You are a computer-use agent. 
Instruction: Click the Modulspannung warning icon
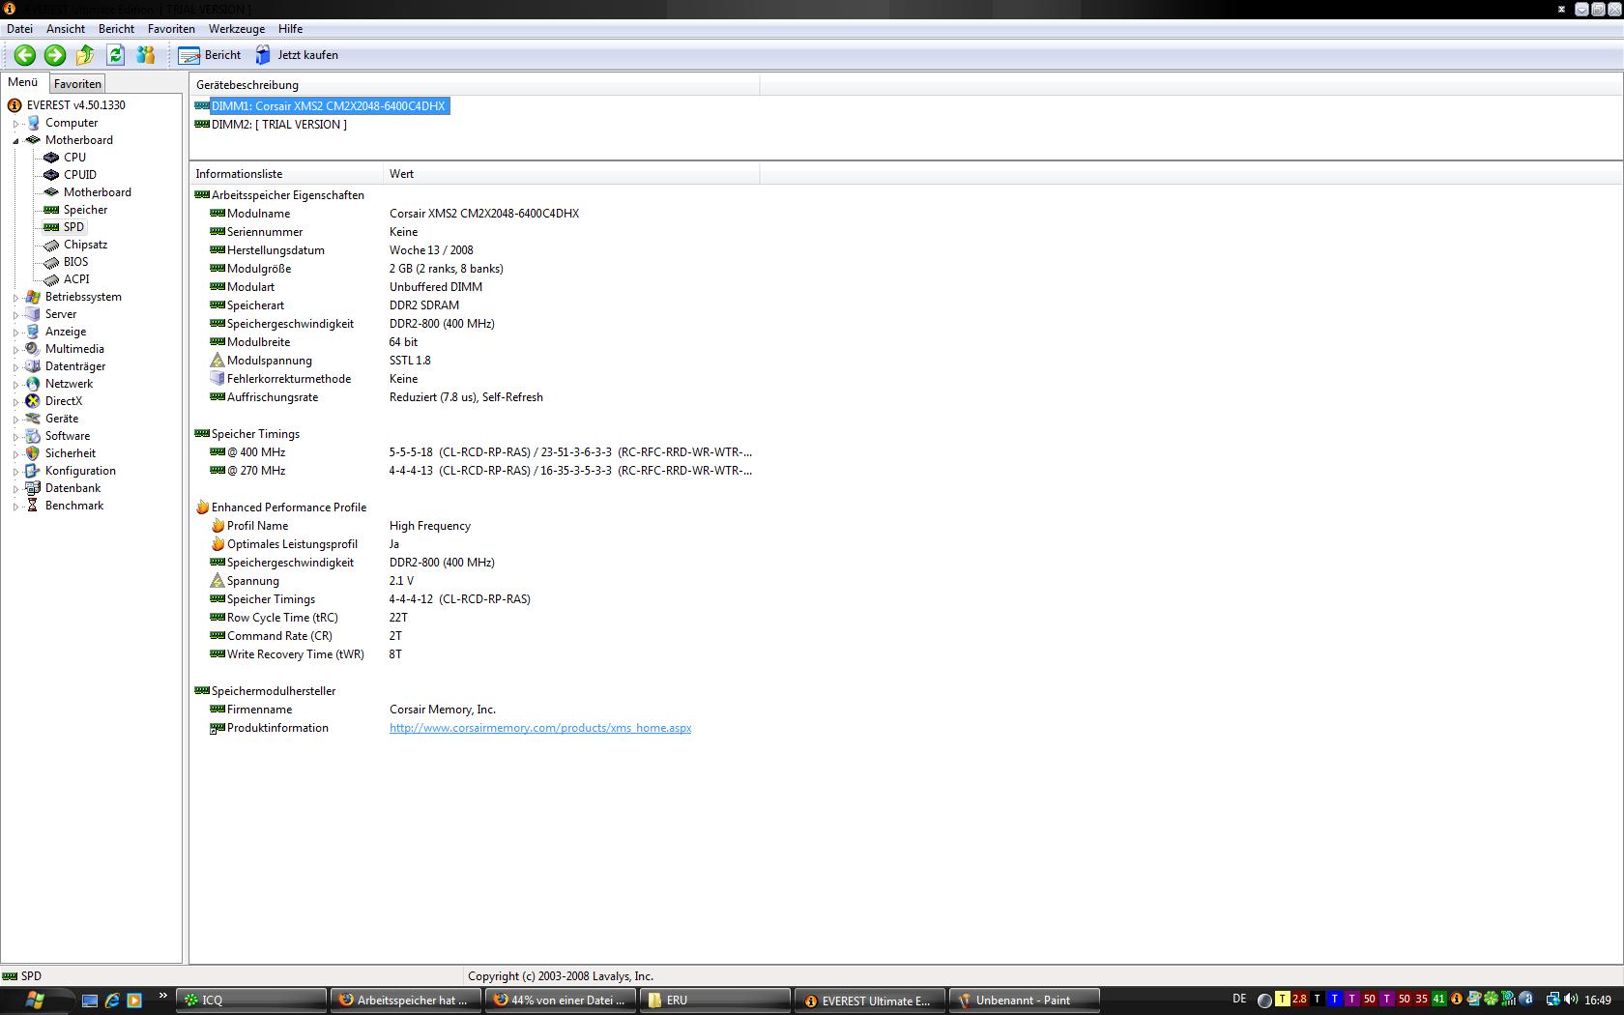click(217, 361)
